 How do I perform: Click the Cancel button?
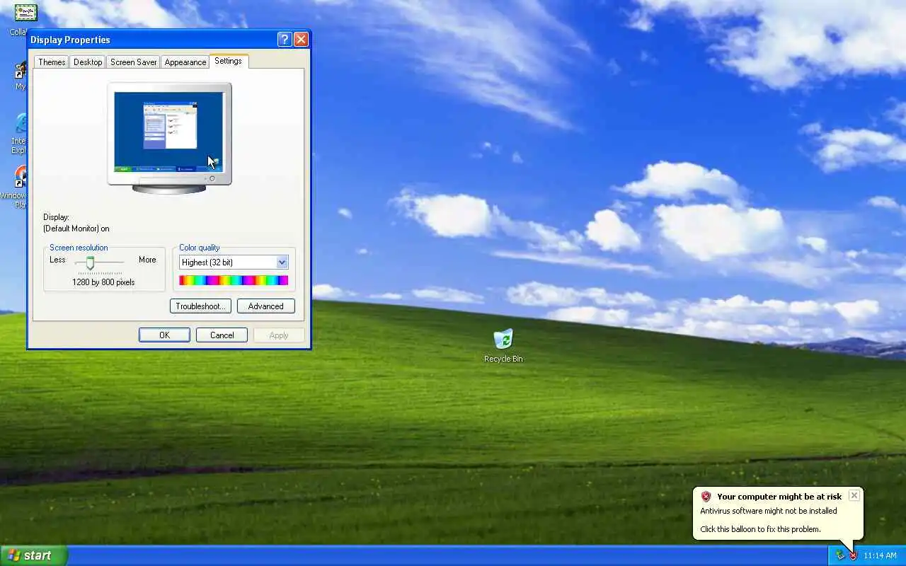[x=222, y=335]
